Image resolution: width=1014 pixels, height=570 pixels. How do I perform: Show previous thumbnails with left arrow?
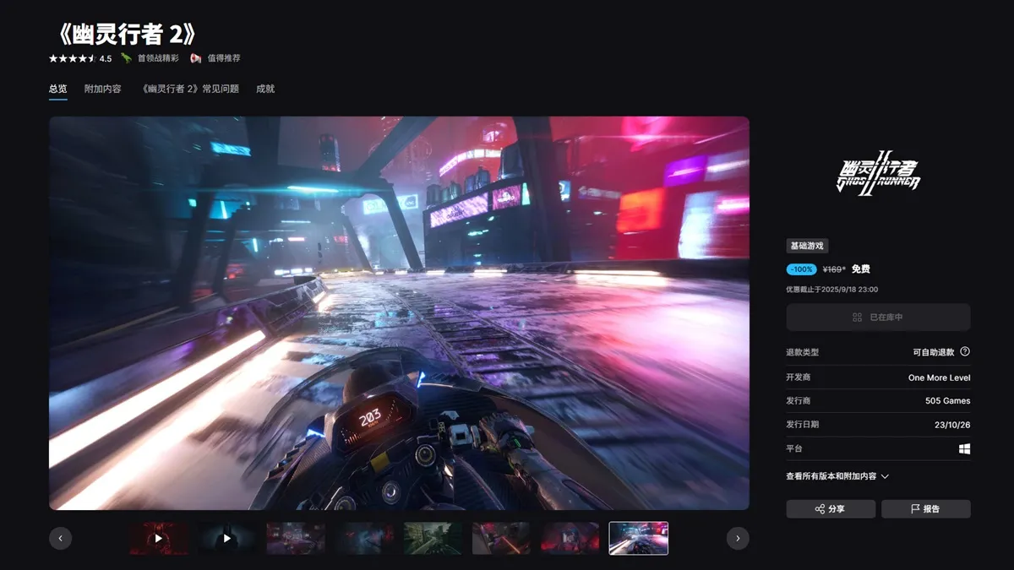(x=60, y=538)
